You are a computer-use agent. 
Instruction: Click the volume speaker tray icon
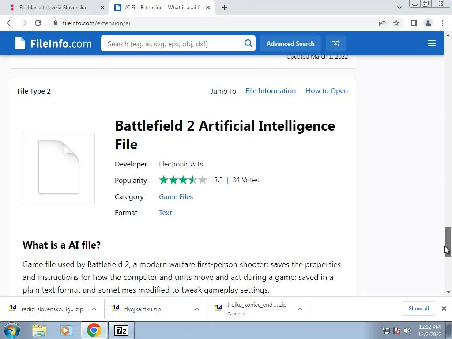click(x=407, y=330)
